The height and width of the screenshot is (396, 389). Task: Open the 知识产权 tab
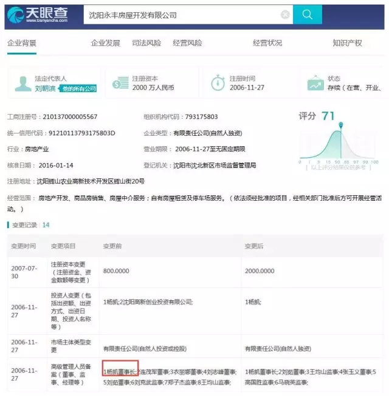(347, 43)
